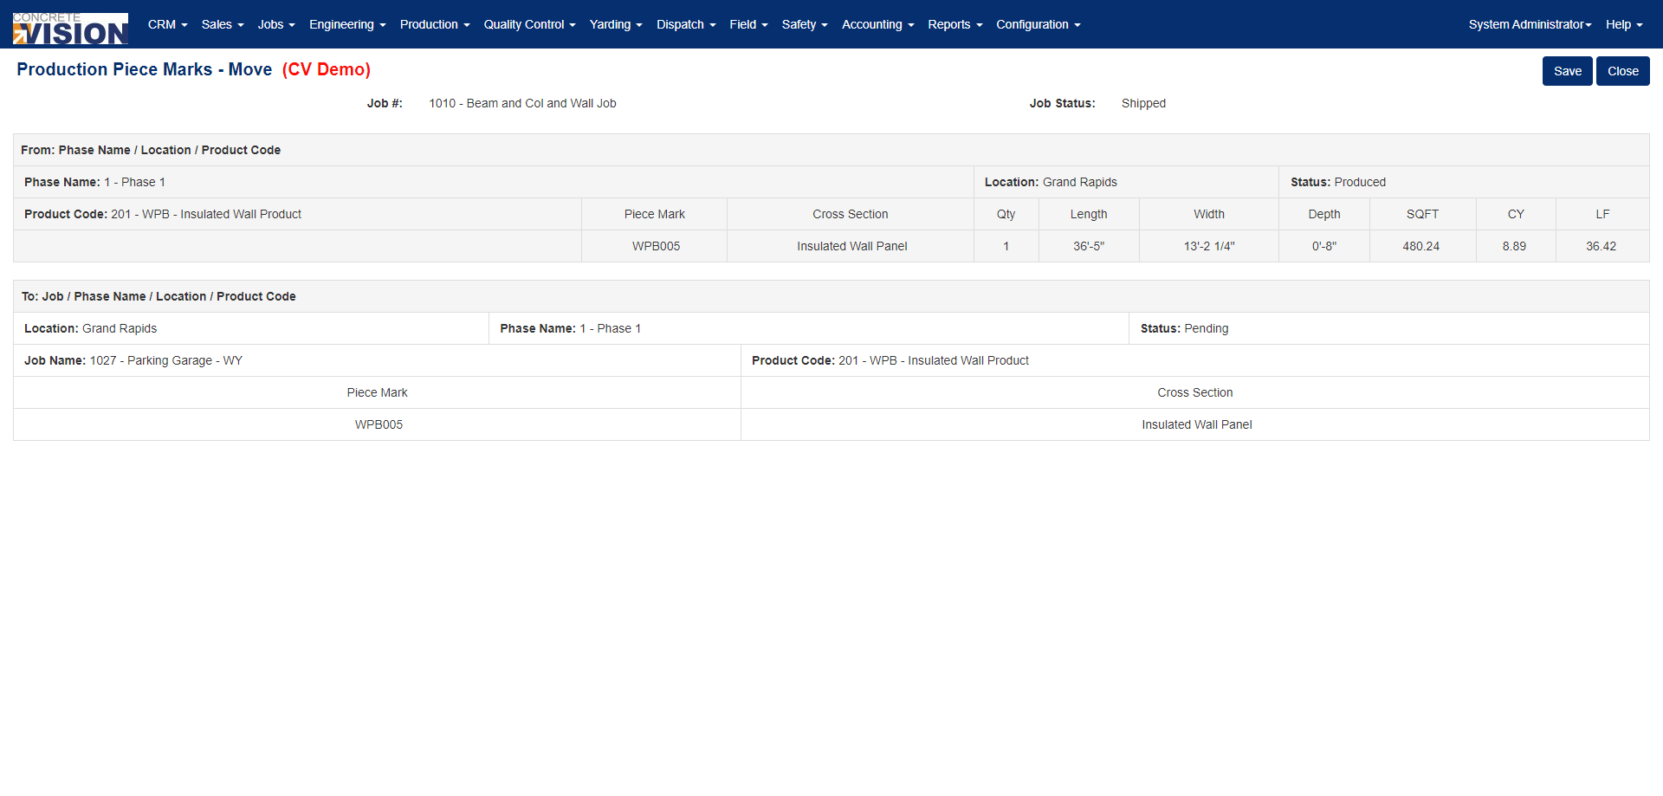This screenshot has width=1663, height=796.
Task: Click the length value 36'-5"
Action: tap(1089, 246)
